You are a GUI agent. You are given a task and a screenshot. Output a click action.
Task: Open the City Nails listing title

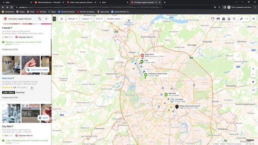[7, 126]
